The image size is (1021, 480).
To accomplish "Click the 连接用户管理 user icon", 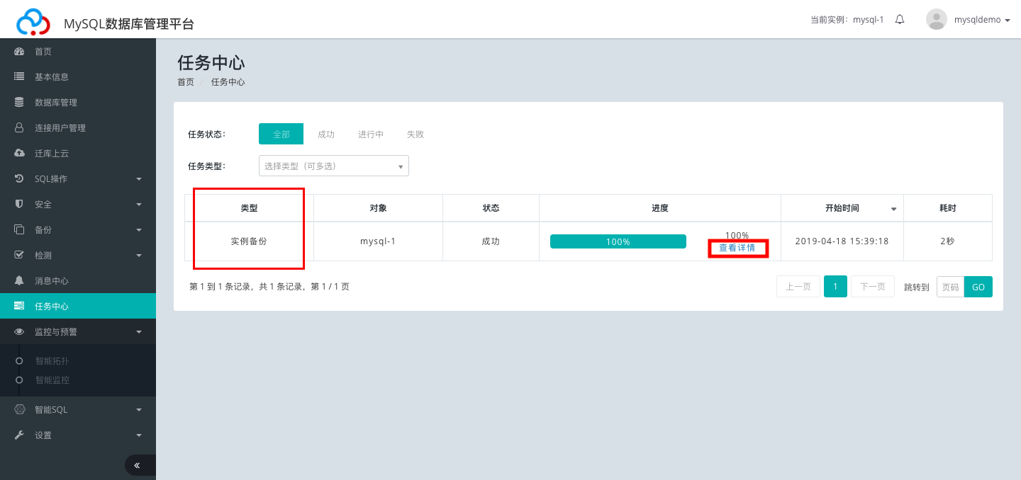I will point(19,128).
